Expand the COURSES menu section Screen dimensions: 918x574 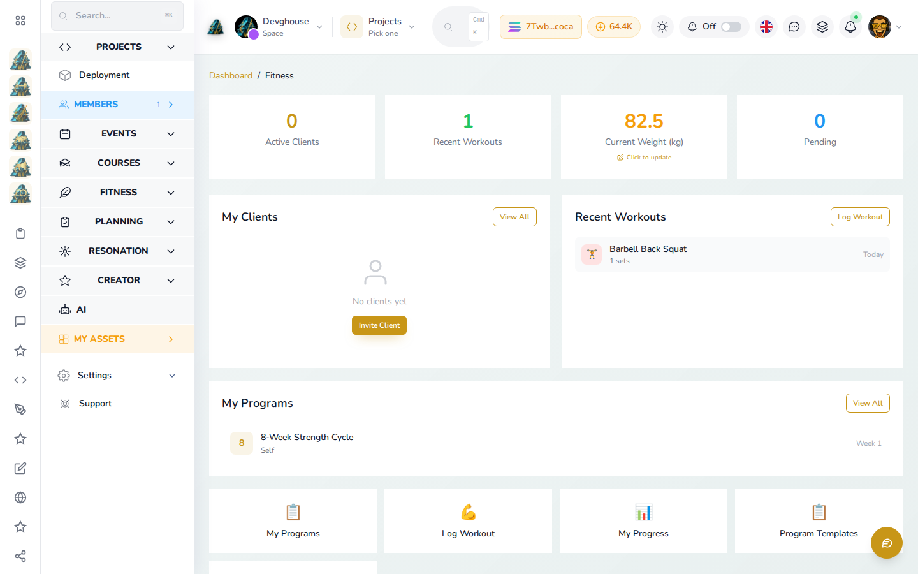coord(117,163)
